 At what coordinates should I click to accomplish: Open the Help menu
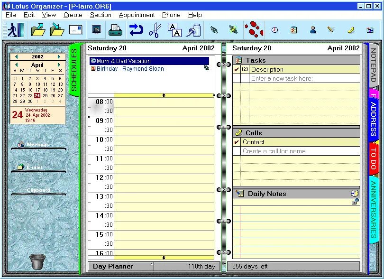195,15
